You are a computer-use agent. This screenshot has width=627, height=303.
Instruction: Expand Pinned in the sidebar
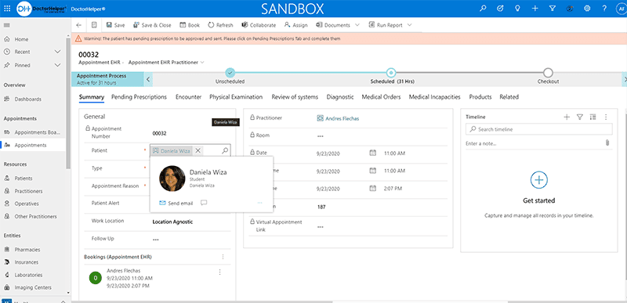[57, 65]
